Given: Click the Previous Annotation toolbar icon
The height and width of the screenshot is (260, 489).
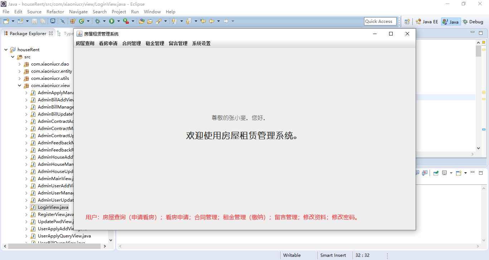Looking at the screenshot, I should [x=188, y=21].
